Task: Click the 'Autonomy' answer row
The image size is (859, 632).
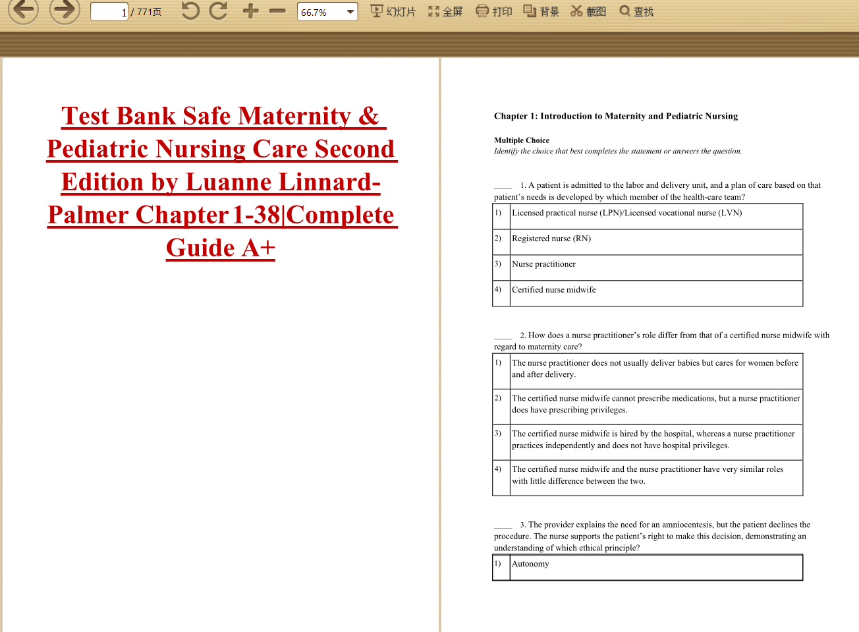Action: pos(648,567)
